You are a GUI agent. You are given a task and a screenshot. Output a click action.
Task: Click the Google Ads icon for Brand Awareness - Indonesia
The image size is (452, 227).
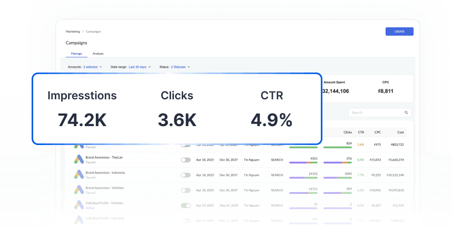(78, 174)
